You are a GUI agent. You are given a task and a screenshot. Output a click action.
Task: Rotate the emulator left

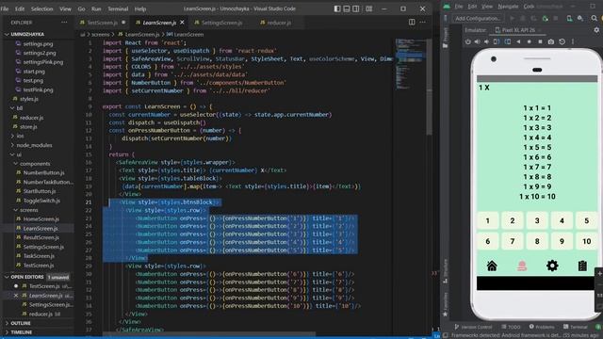point(497,41)
